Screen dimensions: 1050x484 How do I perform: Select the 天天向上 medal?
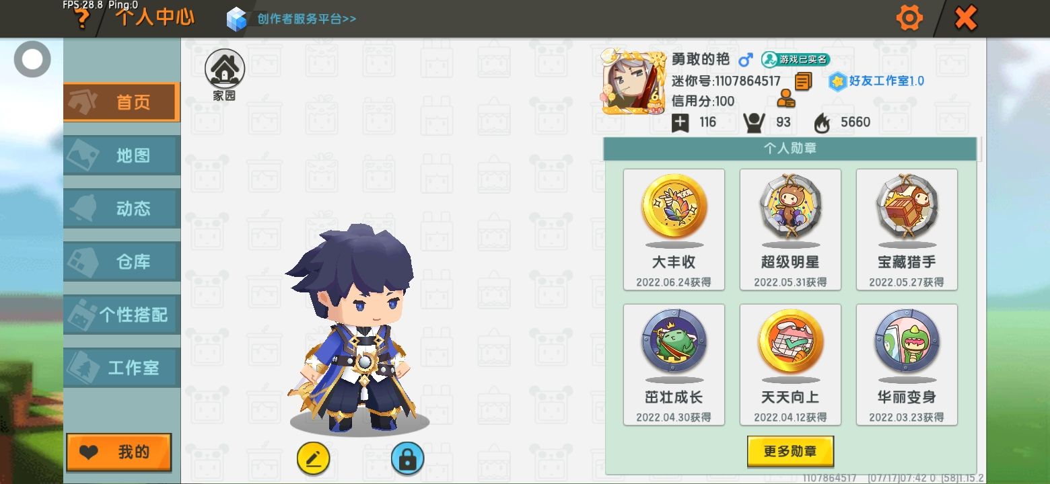790,365
